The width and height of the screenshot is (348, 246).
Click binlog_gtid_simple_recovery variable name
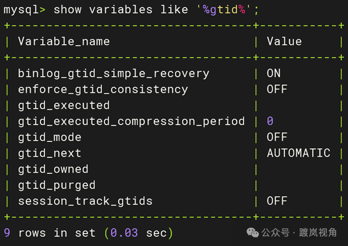tap(114, 74)
